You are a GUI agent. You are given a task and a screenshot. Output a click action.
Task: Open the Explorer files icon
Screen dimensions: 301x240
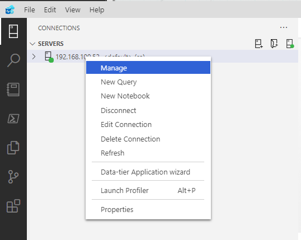(13, 148)
